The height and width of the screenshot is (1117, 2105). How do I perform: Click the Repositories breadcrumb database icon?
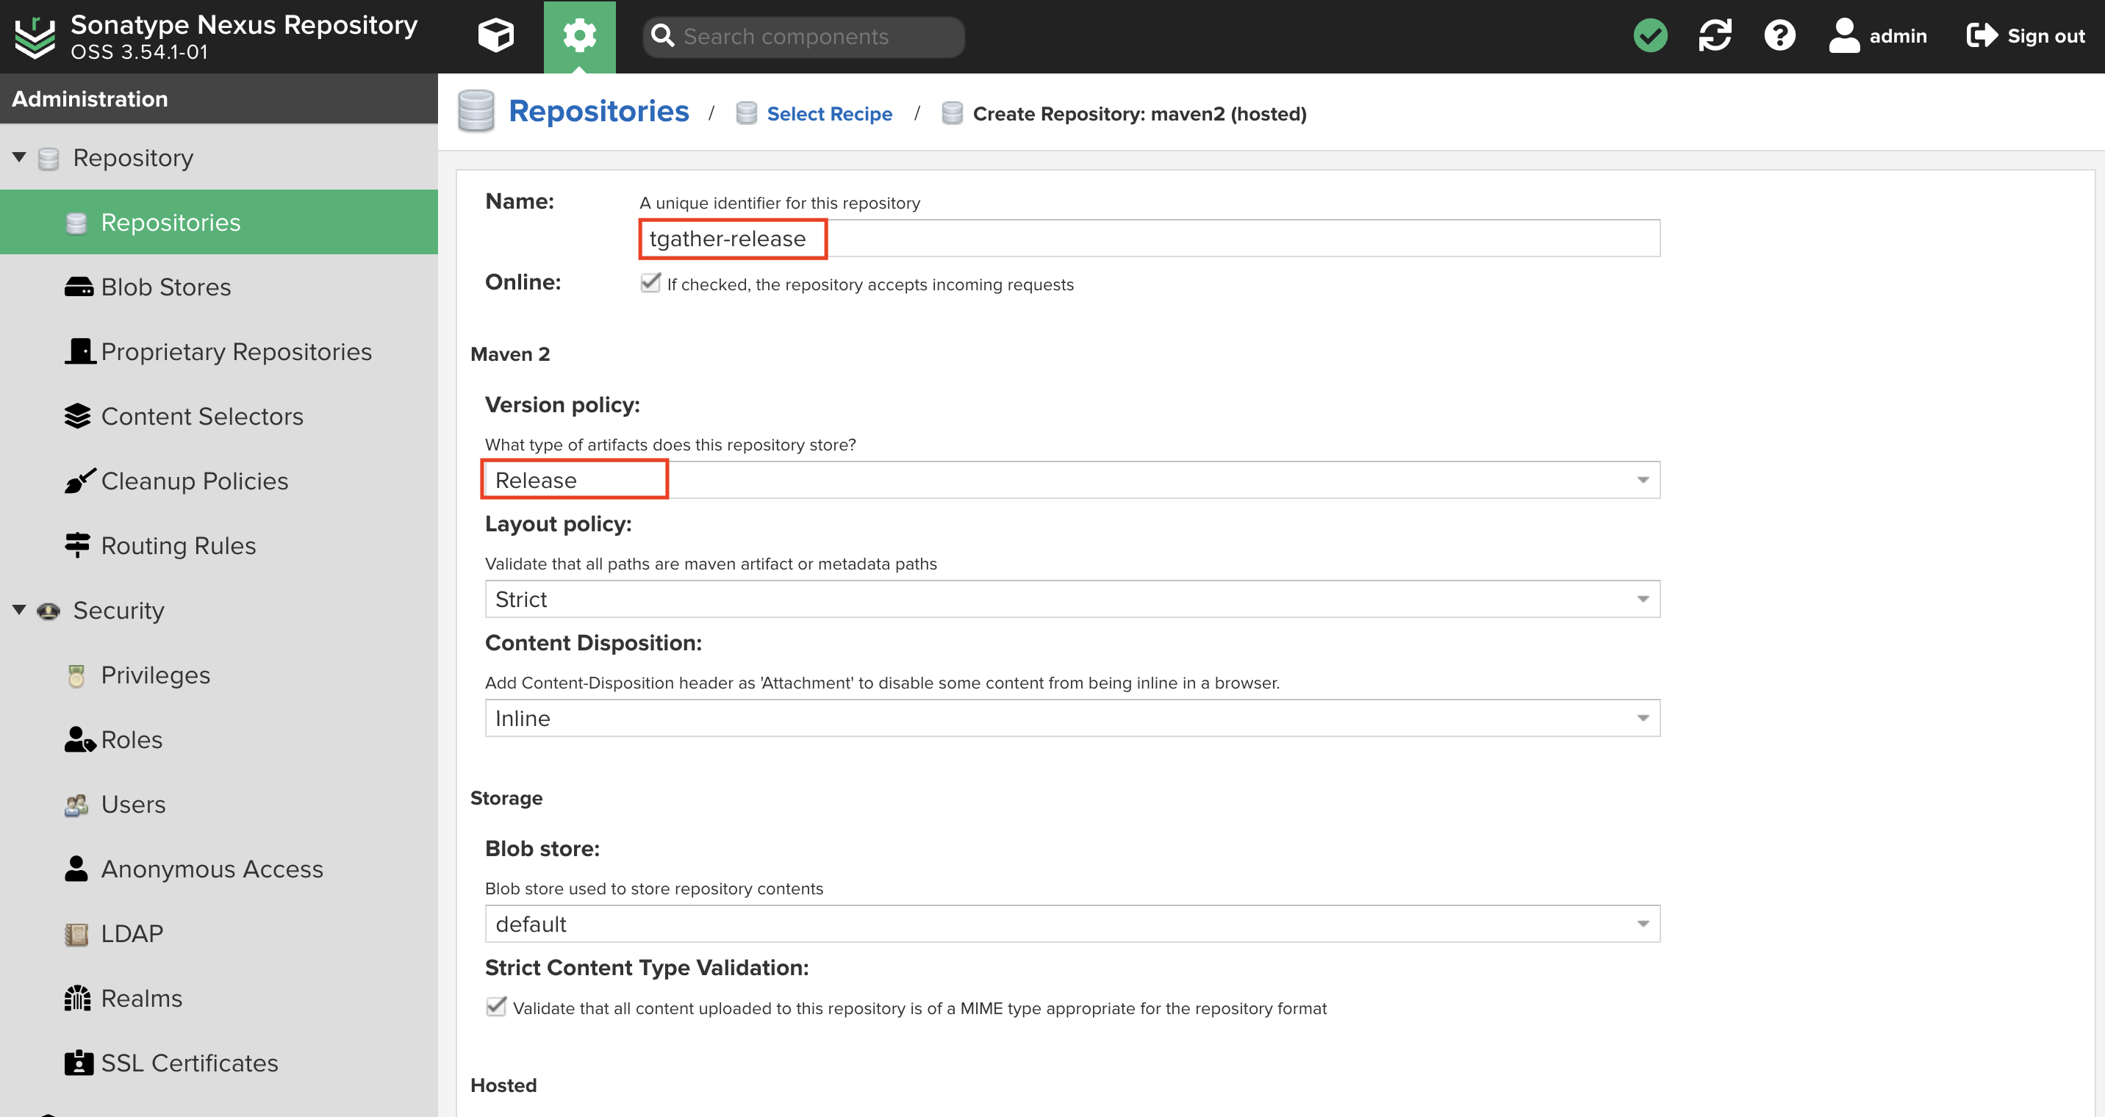point(476,111)
